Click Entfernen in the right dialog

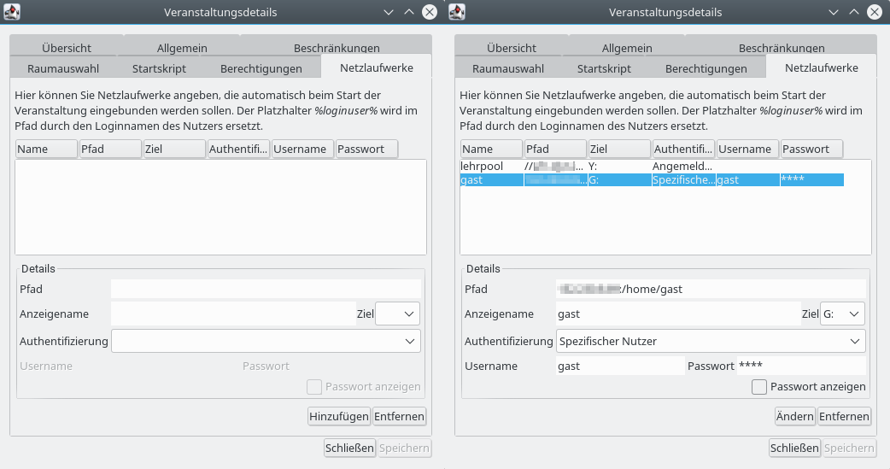click(x=844, y=417)
